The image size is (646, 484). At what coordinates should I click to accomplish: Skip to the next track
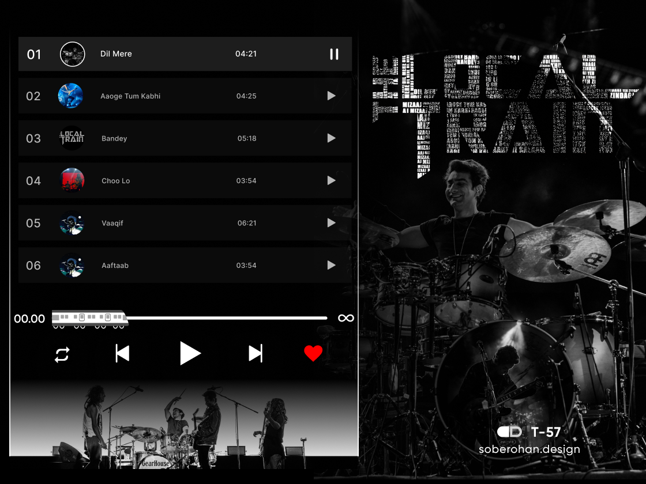coord(256,354)
